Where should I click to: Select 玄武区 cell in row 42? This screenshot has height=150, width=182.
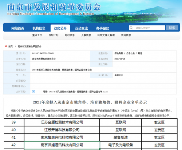(x=159, y=145)
